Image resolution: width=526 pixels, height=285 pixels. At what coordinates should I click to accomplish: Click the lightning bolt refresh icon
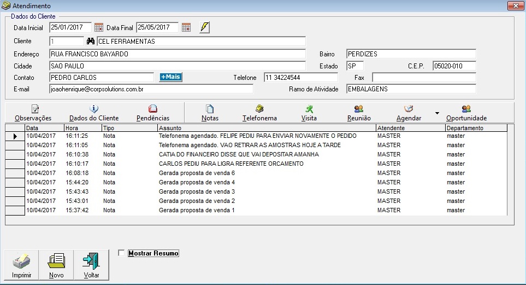204,27
